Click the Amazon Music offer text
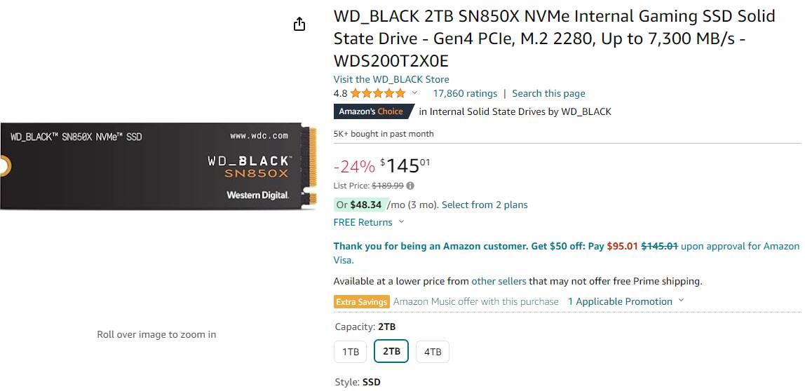The width and height of the screenshot is (805, 391). tap(476, 301)
